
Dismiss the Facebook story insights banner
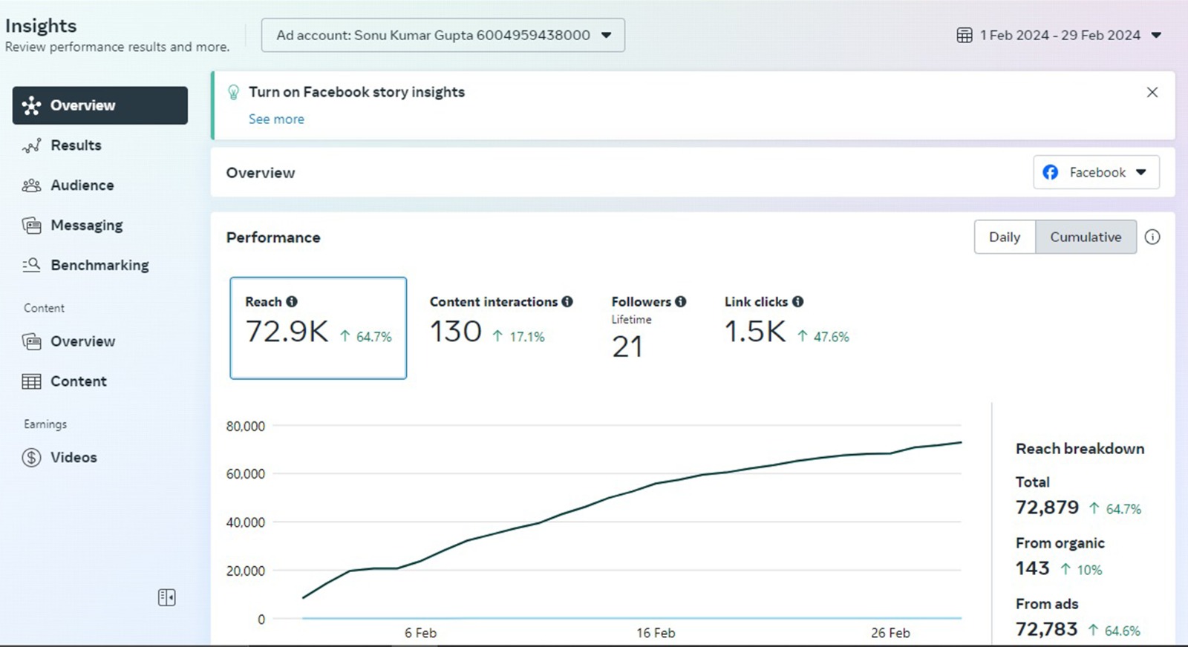click(x=1152, y=92)
